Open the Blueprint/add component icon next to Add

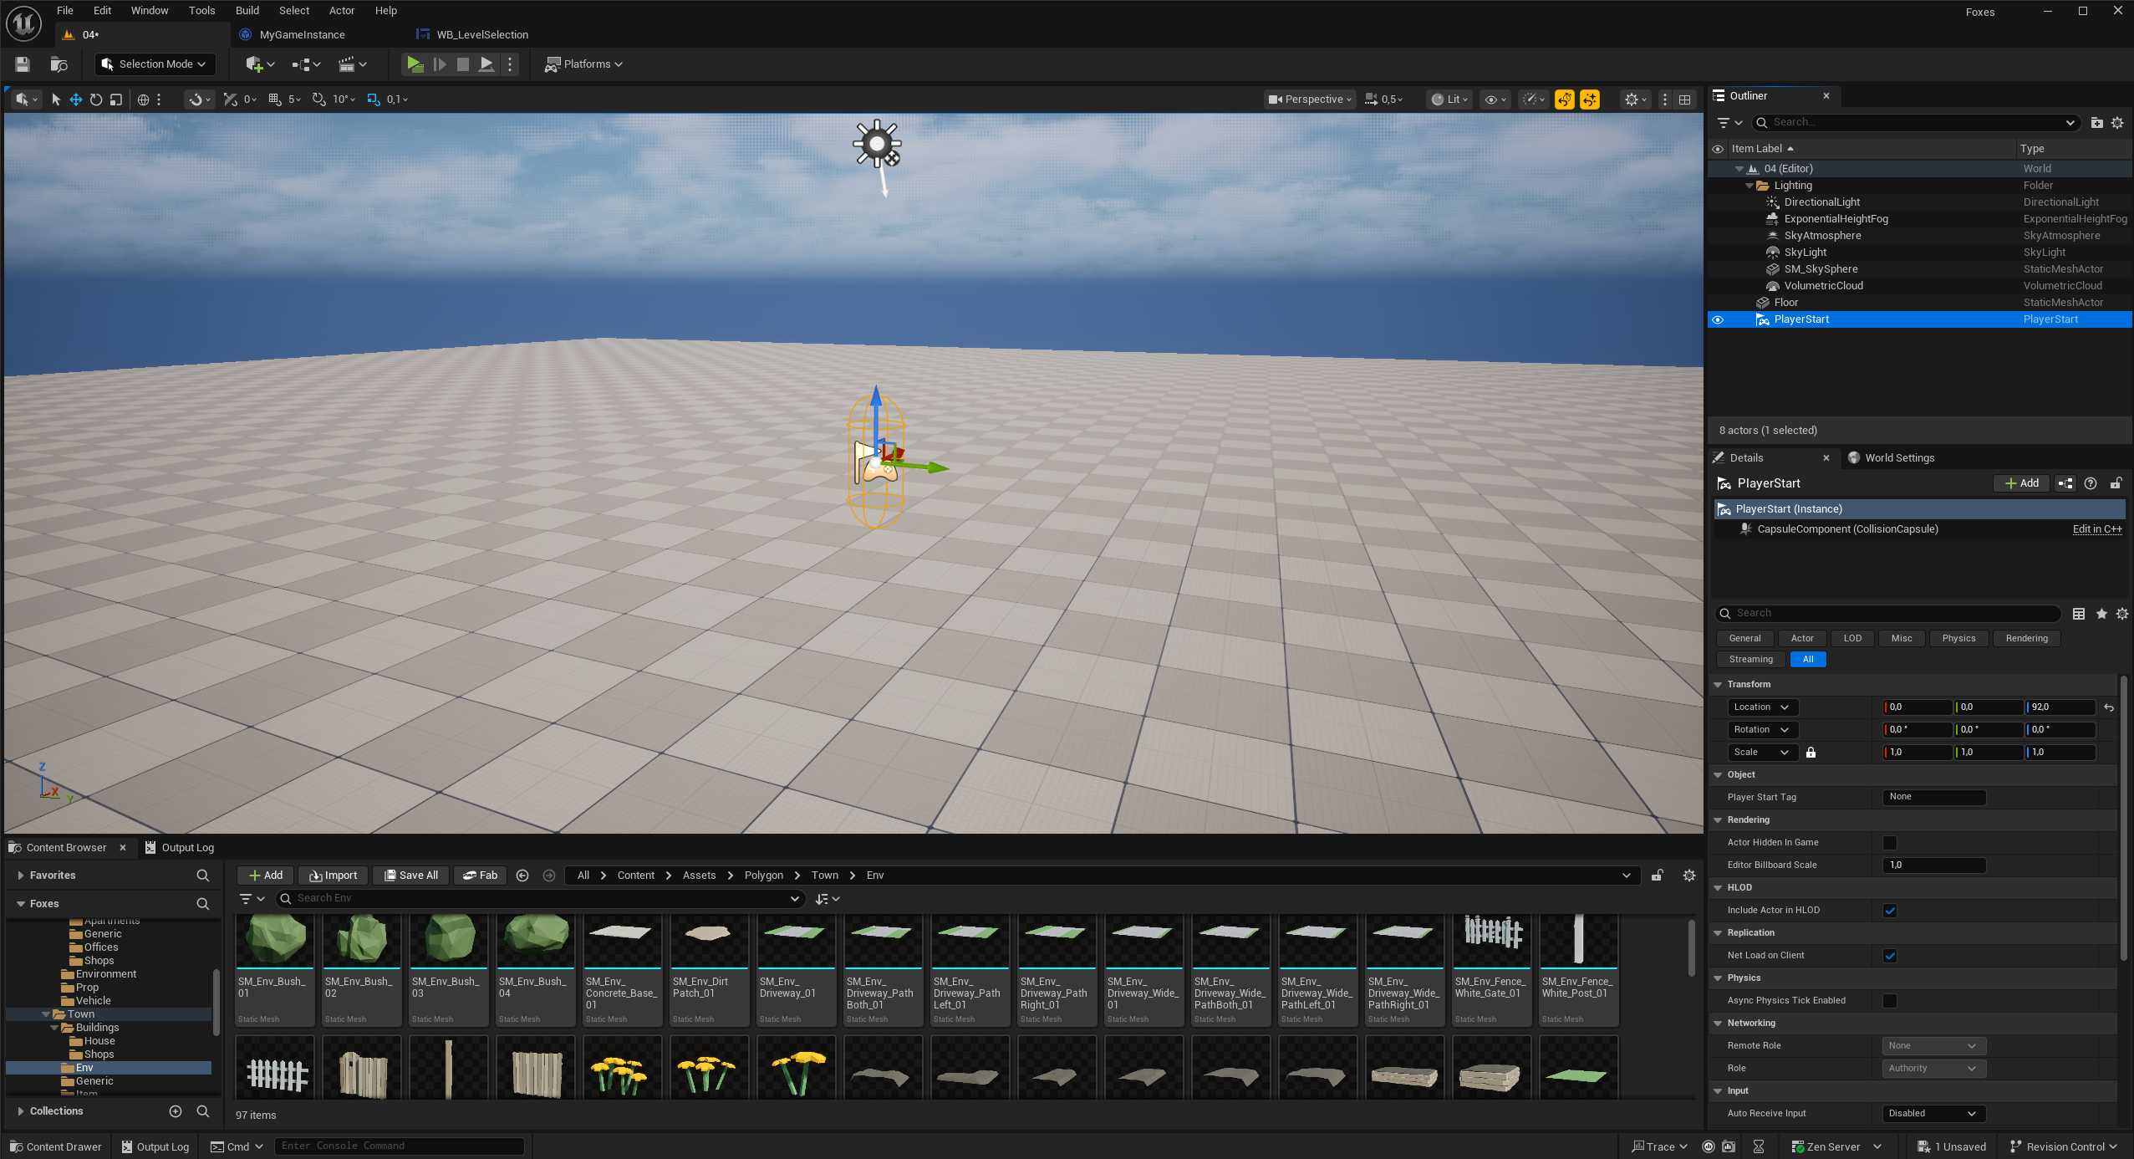[2065, 483]
